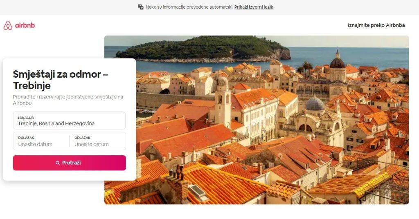Click the grey church dome in the photo
The width and height of the screenshot is (419, 219).
(x=315, y=104)
